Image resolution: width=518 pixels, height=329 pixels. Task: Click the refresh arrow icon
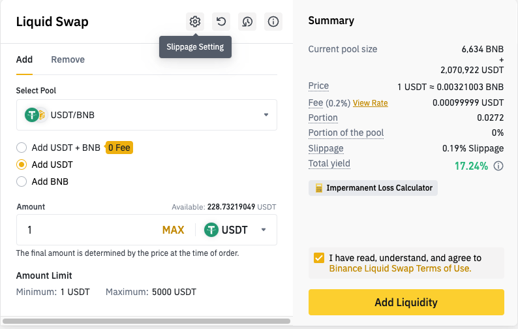pos(221,22)
